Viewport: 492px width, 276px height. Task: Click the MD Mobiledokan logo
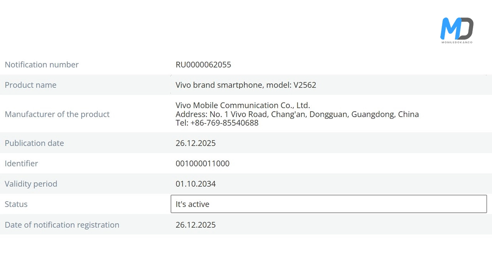[x=457, y=28]
